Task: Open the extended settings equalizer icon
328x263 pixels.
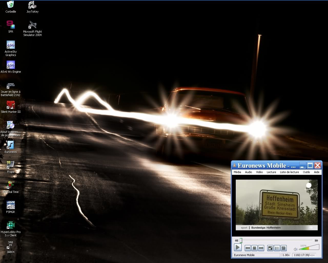Action: [284, 248]
